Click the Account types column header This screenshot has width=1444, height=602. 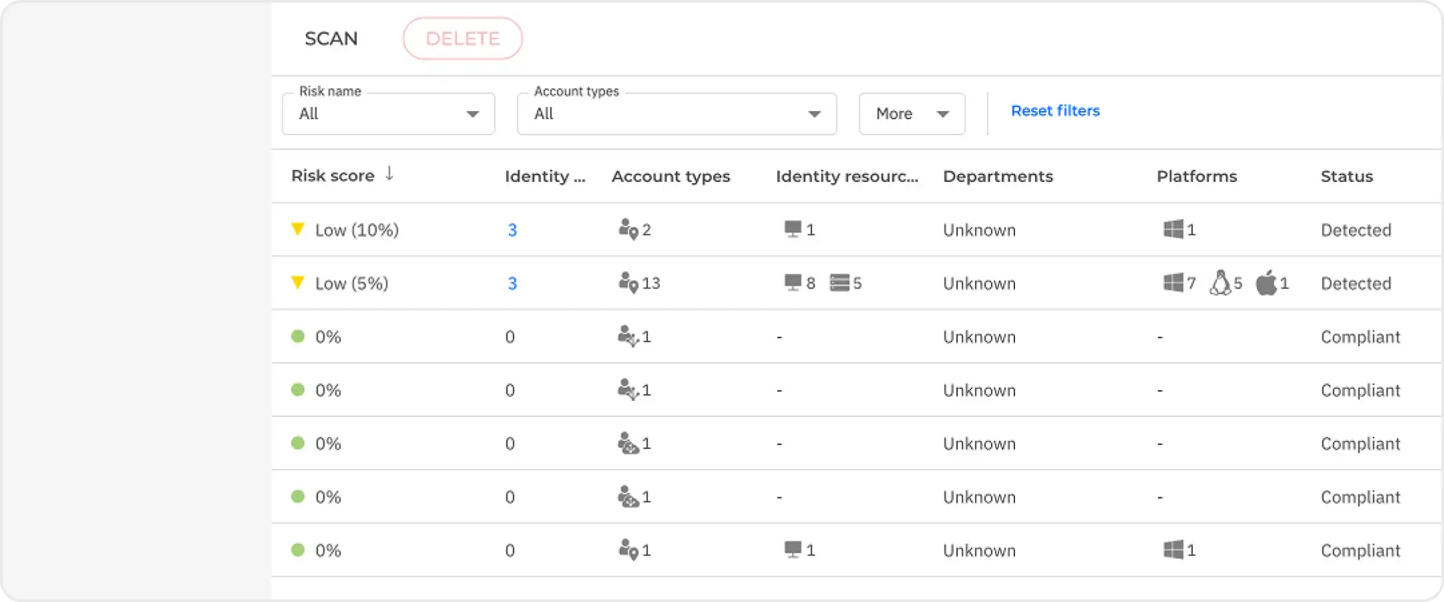pyautogui.click(x=671, y=176)
